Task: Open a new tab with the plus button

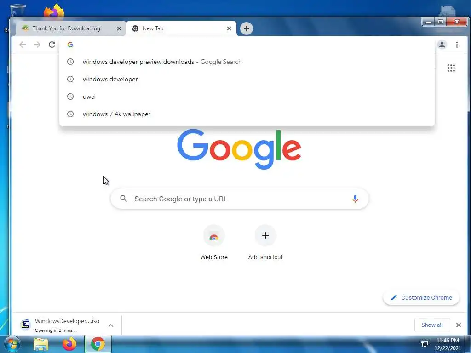Action: coord(247,28)
